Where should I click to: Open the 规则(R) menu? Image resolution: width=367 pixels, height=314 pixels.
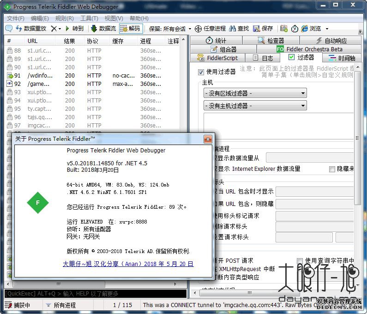pos(64,18)
